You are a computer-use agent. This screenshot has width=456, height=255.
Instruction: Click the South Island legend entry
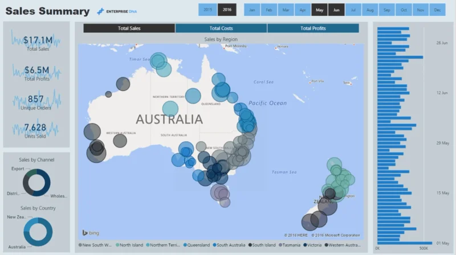pos(262,245)
